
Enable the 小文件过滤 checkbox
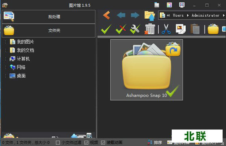(x=58, y=143)
